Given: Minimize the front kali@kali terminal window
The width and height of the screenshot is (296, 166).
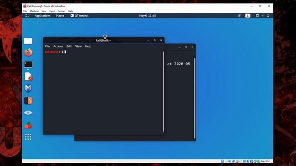Looking at the screenshot, I should [x=148, y=40].
